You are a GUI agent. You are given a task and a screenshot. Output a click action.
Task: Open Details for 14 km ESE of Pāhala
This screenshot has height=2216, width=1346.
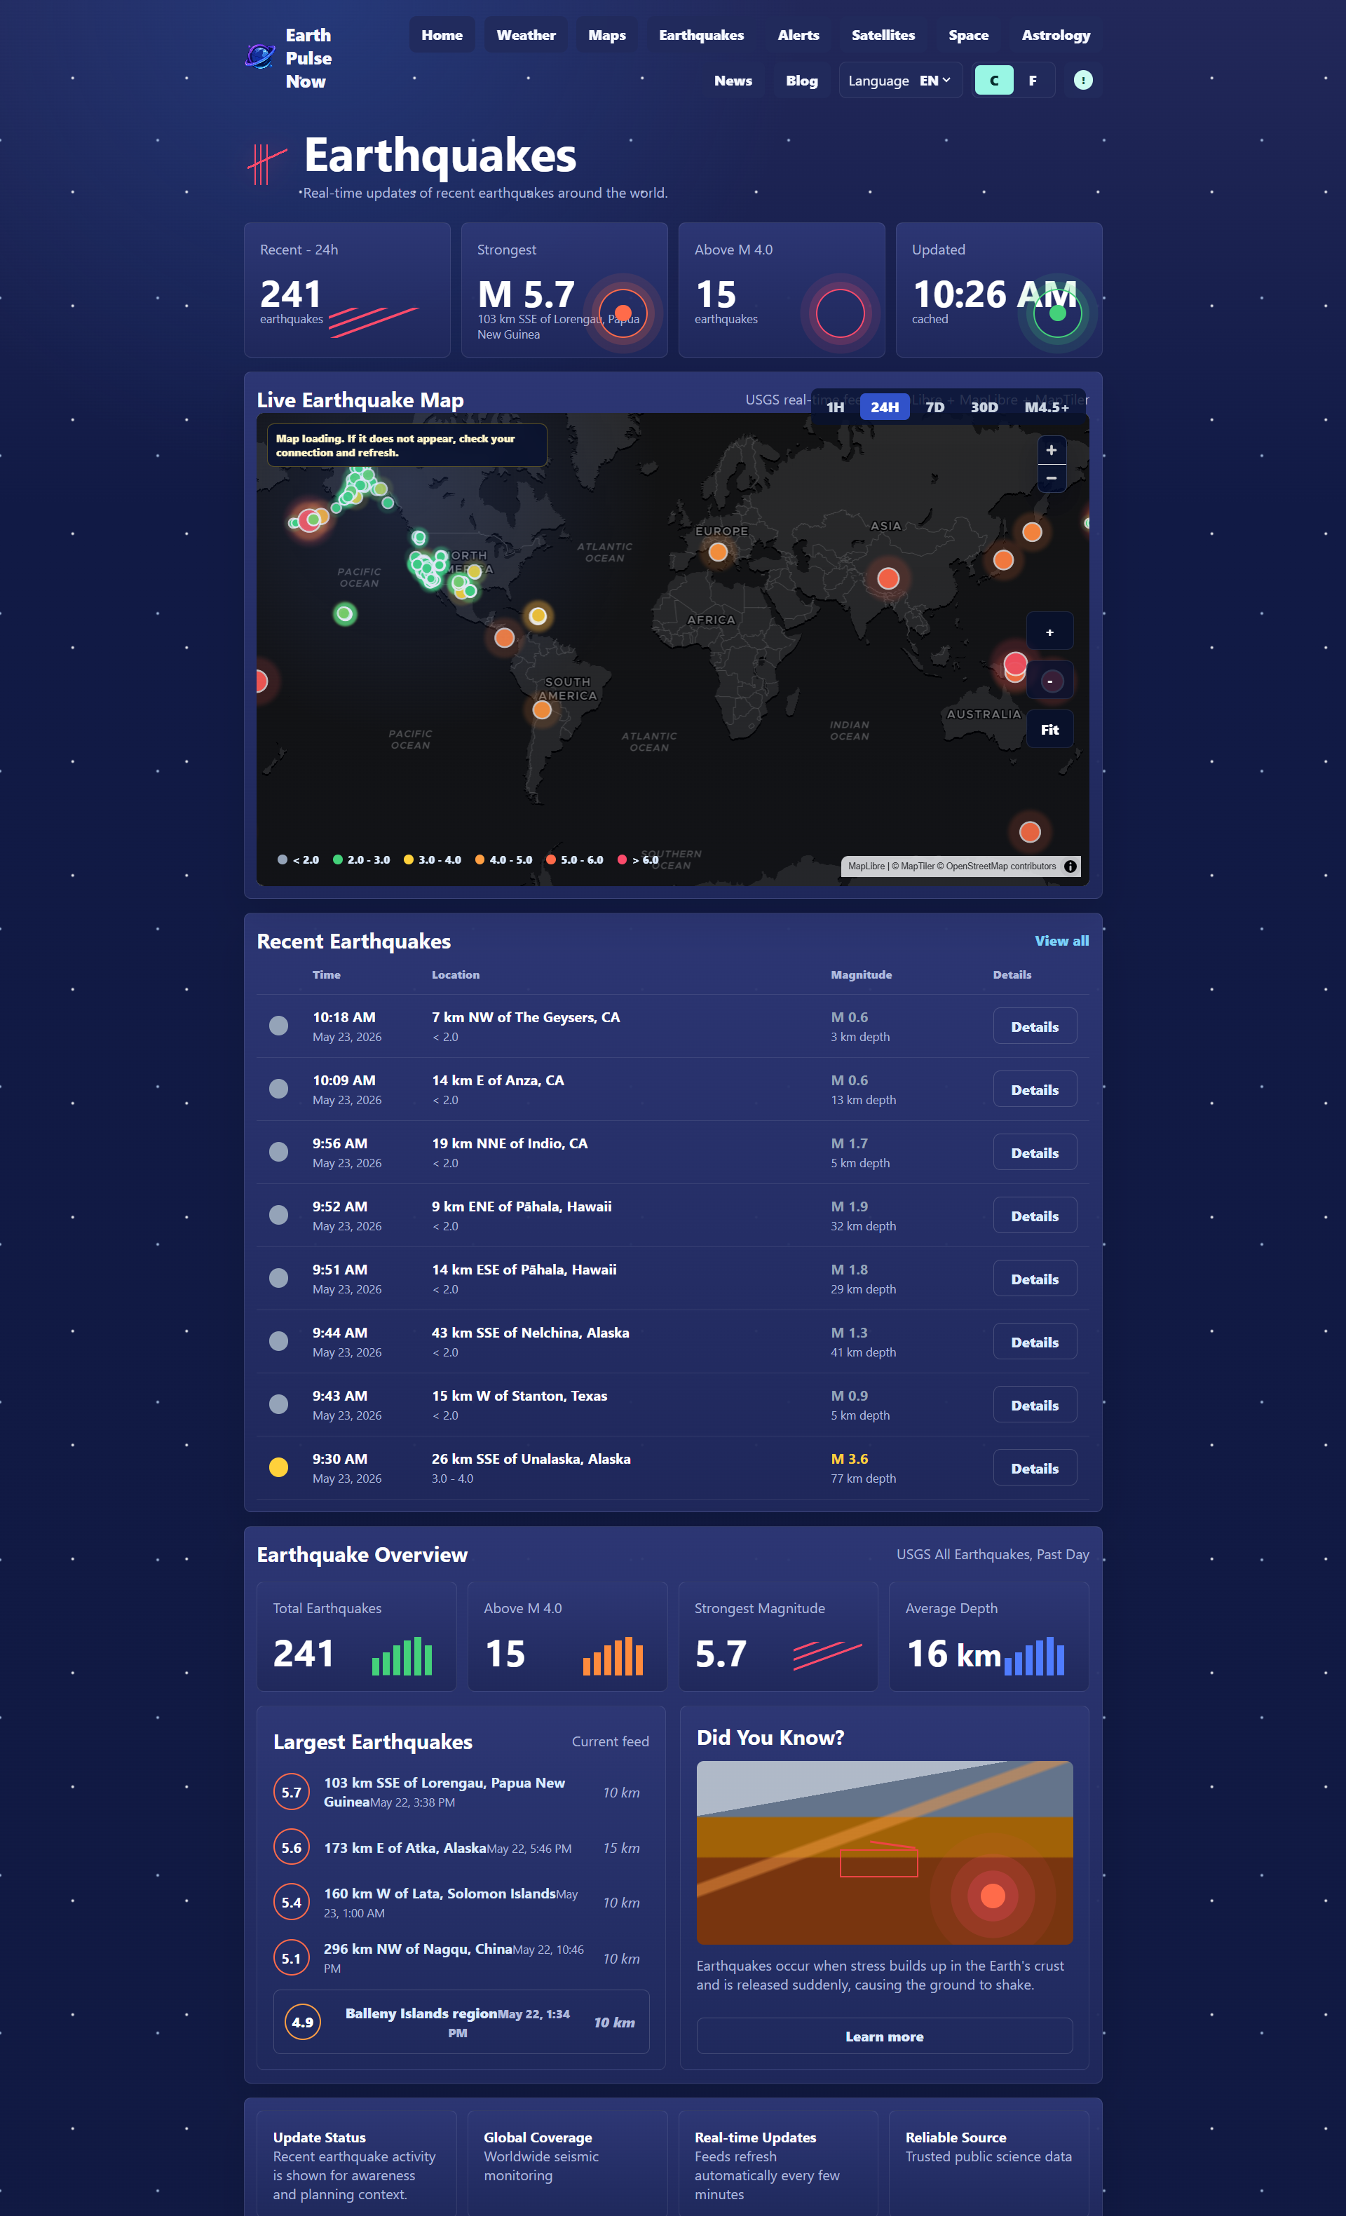pos(1034,1278)
